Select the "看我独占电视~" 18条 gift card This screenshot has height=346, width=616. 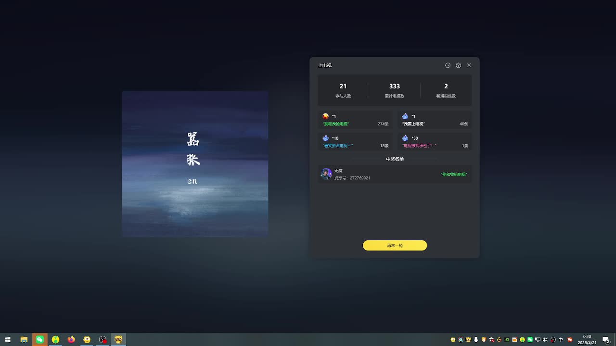point(355,142)
